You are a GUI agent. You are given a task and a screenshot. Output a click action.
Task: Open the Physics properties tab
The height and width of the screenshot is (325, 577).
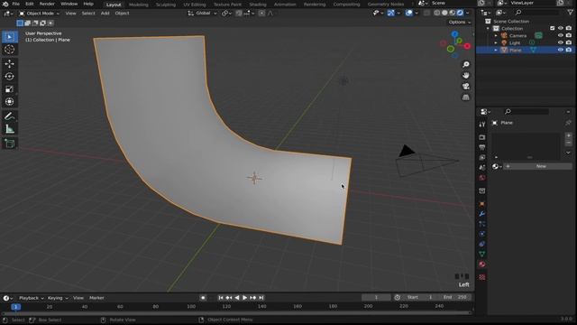(482, 234)
